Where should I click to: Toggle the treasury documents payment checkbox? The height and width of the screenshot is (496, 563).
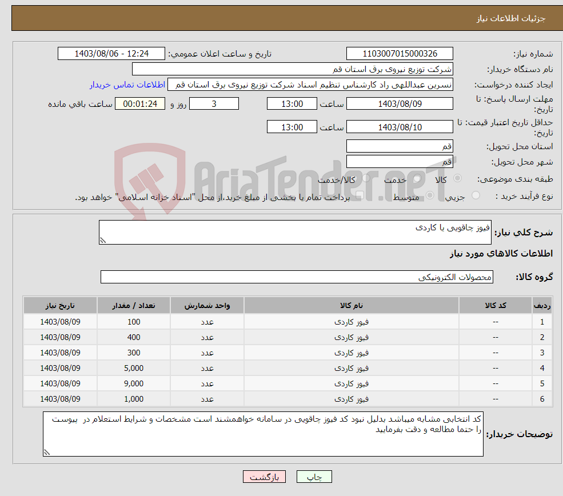click(360, 195)
